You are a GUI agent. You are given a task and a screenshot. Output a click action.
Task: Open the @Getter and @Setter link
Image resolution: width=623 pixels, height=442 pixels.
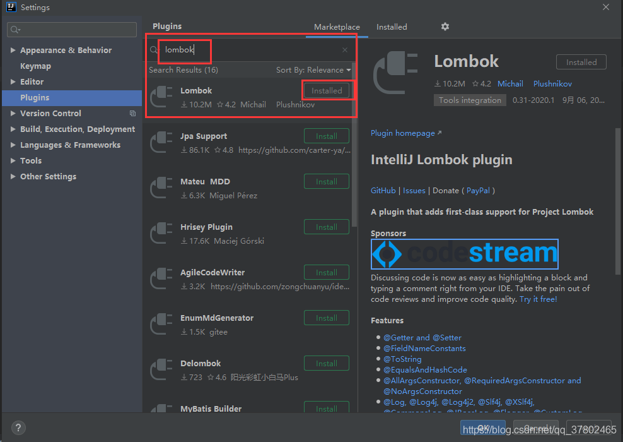click(422, 338)
